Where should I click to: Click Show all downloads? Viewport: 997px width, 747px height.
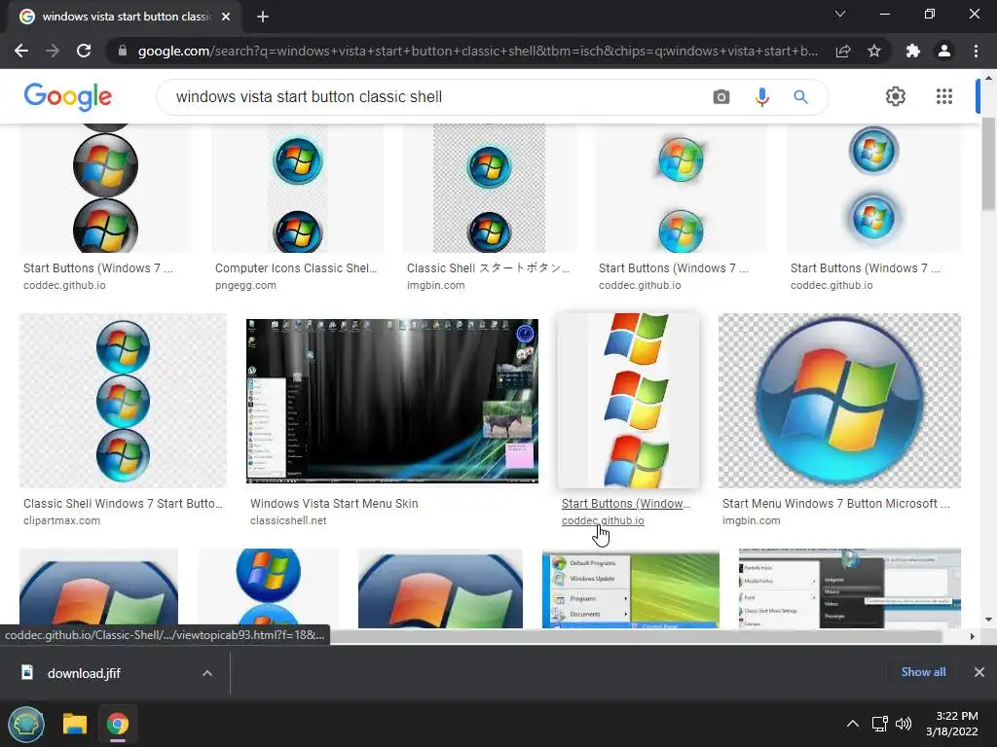[x=923, y=672]
